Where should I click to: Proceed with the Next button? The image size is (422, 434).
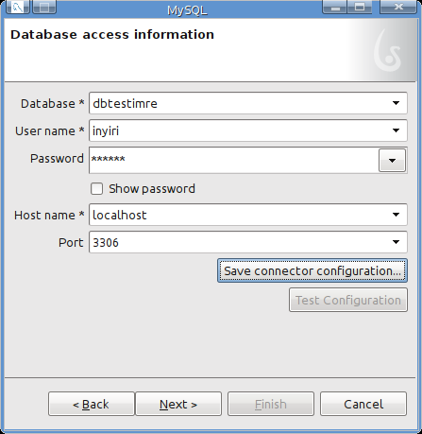coord(178,404)
